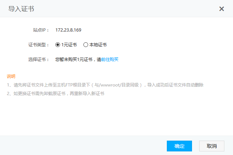
Task: Click the 导入证书 dialog title
Action: (21, 9)
